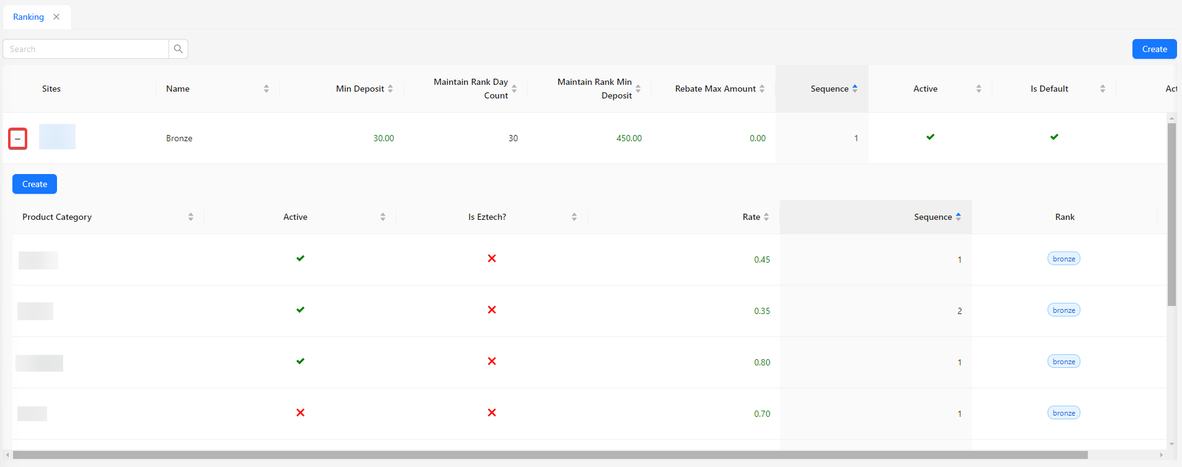Sort by Maintain Rank Min Deposit

coord(638,89)
